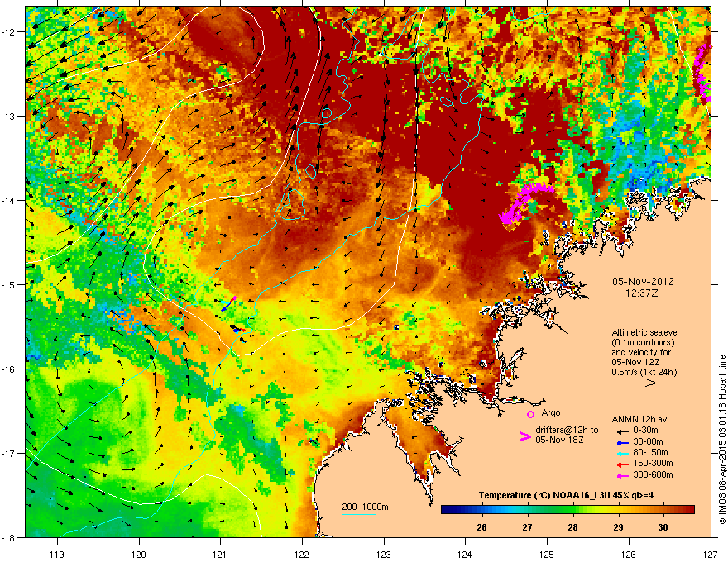
Task: Click the 122 longitude axis label
Action: coord(302,554)
